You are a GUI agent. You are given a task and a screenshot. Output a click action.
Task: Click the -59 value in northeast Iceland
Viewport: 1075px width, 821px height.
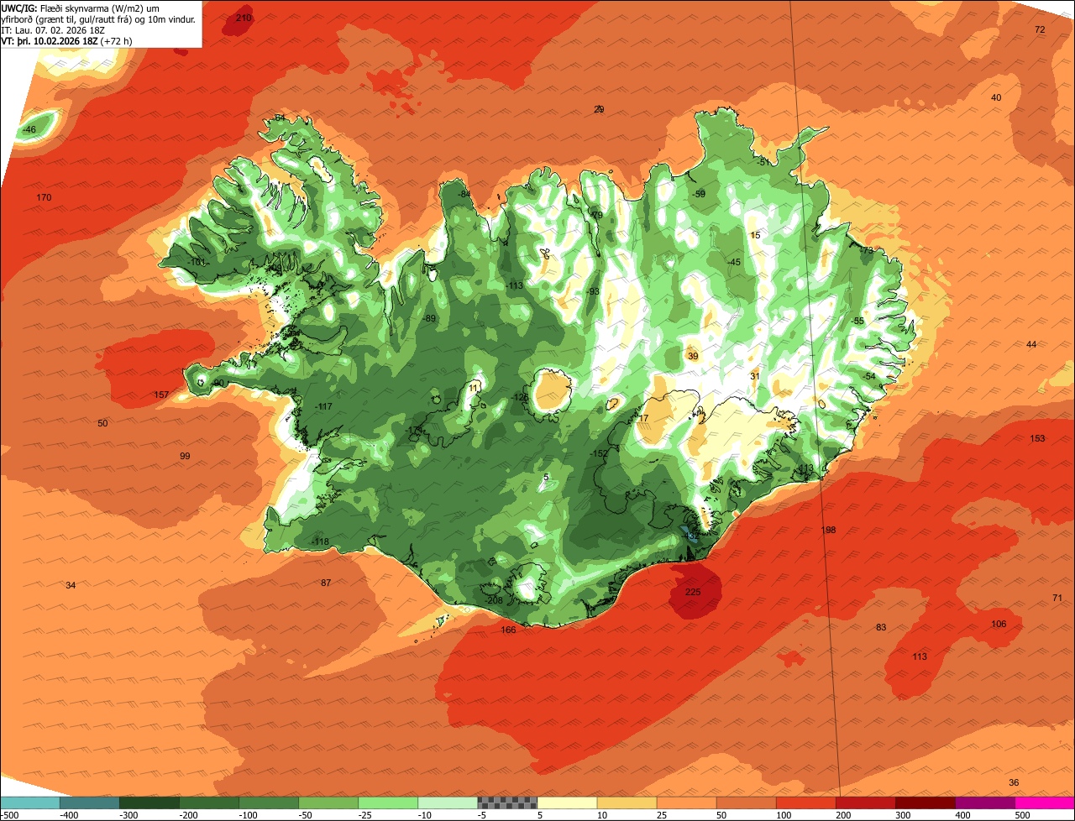(x=700, y=194)
